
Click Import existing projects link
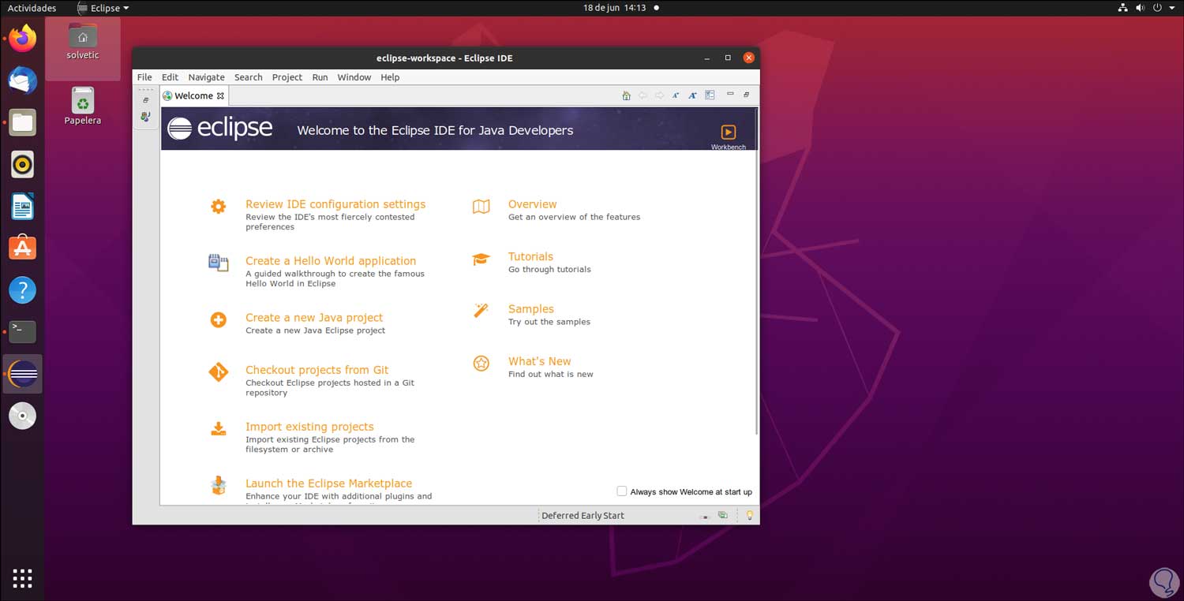coord(309,427)
